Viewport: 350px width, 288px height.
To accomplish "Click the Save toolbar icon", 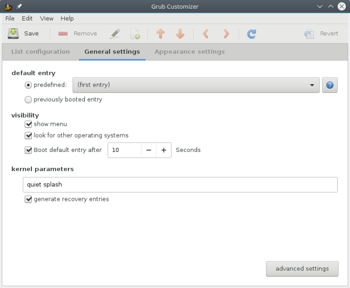I will 13,33.
